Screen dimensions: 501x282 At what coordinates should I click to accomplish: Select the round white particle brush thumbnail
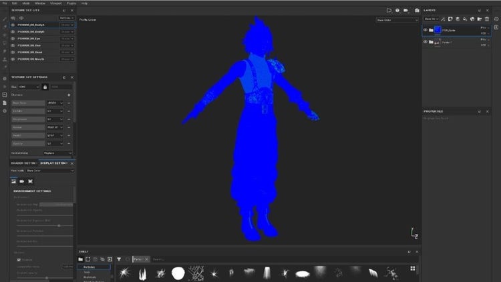click(178, 273)
